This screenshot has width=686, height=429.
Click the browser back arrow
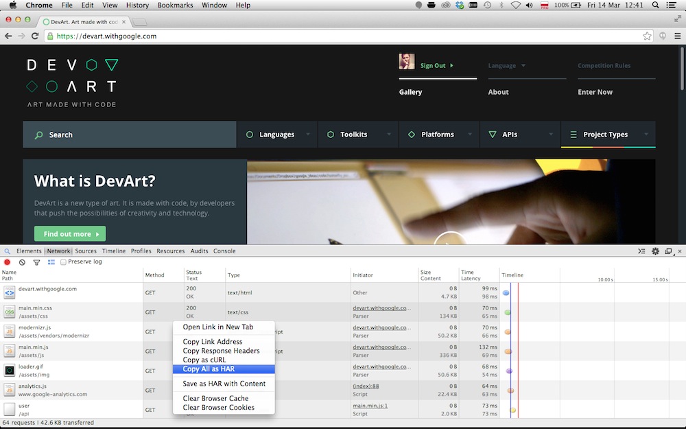coord(8,36)
